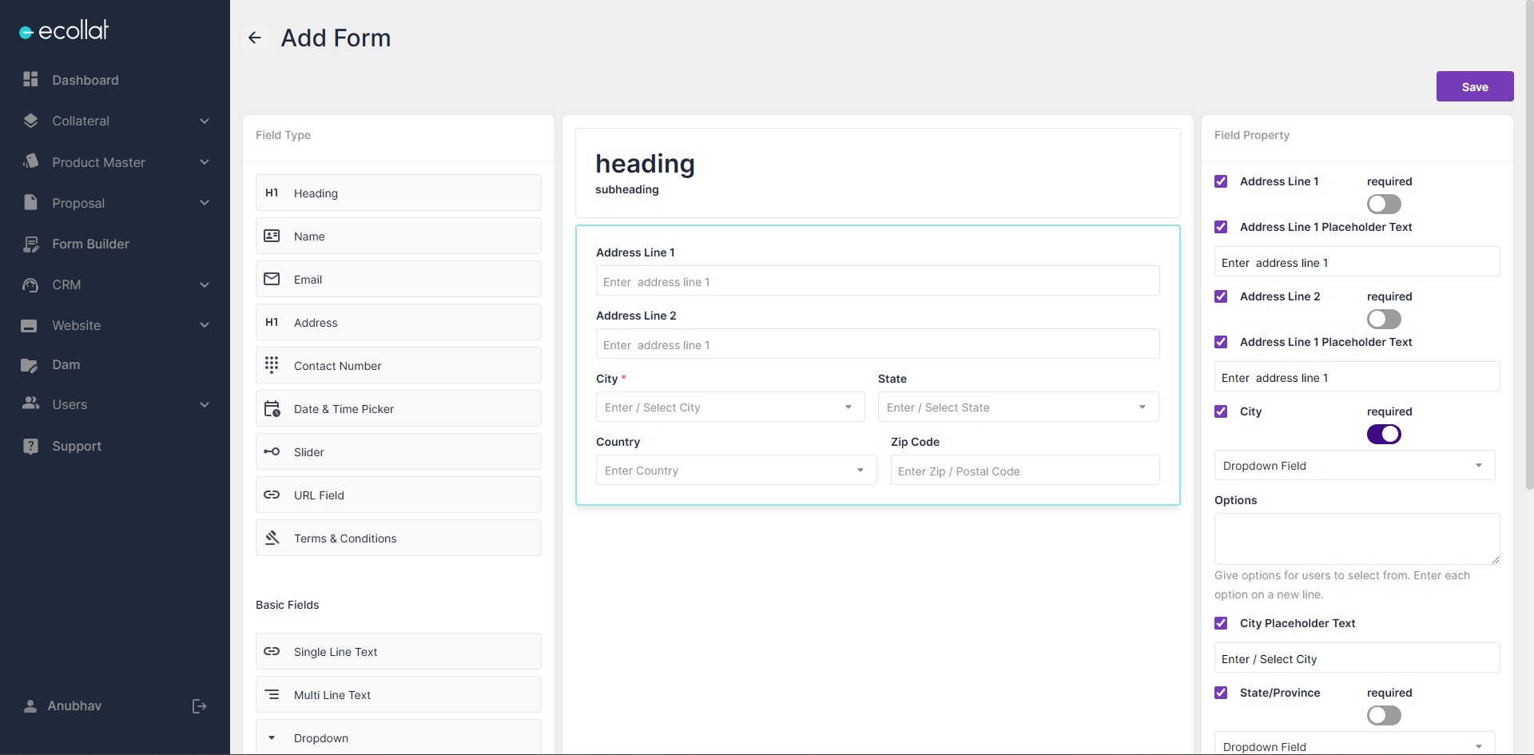Click the Dam sidebar icon
Screen dimensions: 1534x755
tap(30, 365)
